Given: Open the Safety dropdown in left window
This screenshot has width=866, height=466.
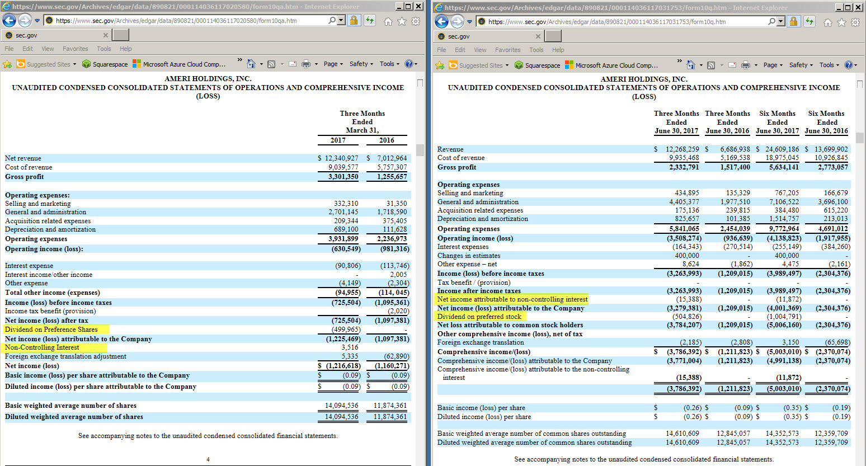Looking at the screenshot, I should (361, 64).
